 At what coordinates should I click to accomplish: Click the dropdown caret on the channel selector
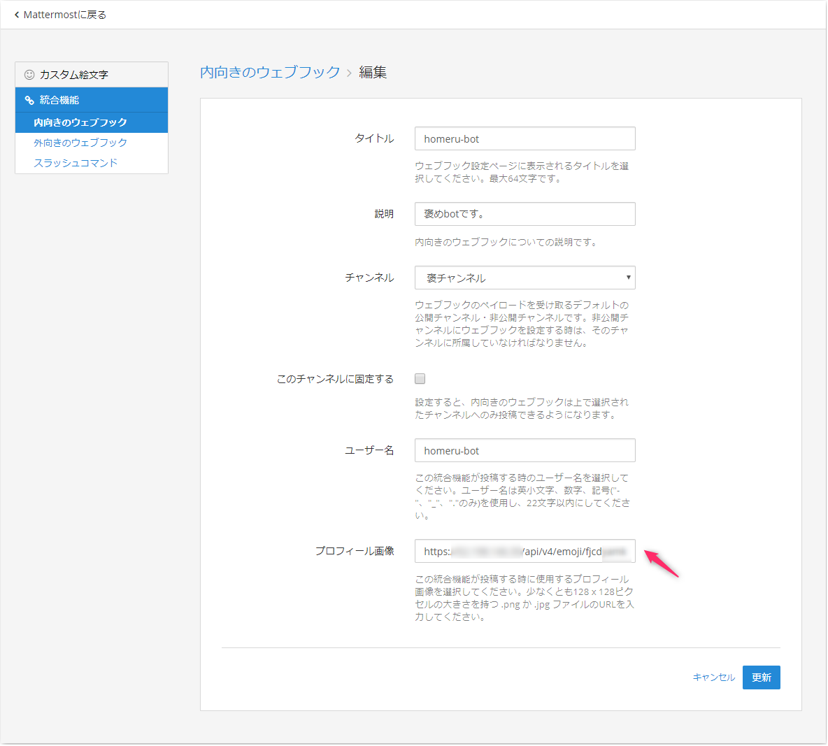pos(627,278)
